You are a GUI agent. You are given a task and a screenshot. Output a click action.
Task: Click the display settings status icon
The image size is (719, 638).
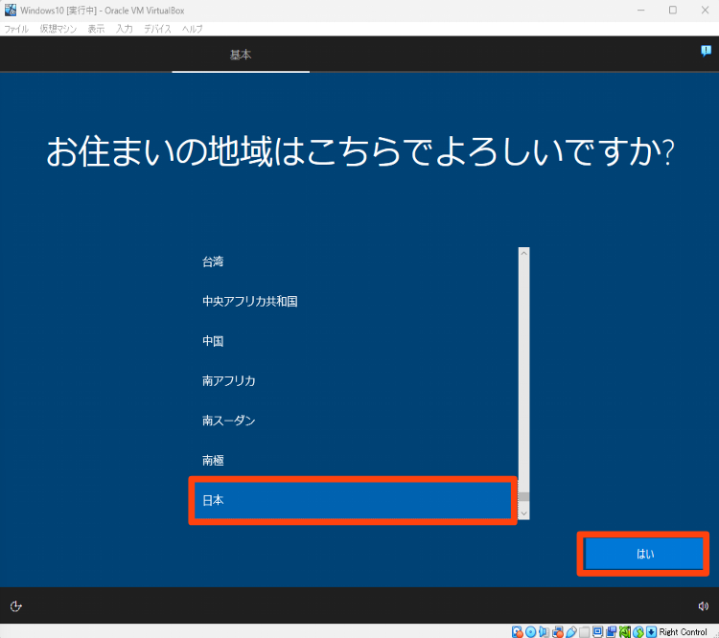pyautogui.click(x=597, y=631)
